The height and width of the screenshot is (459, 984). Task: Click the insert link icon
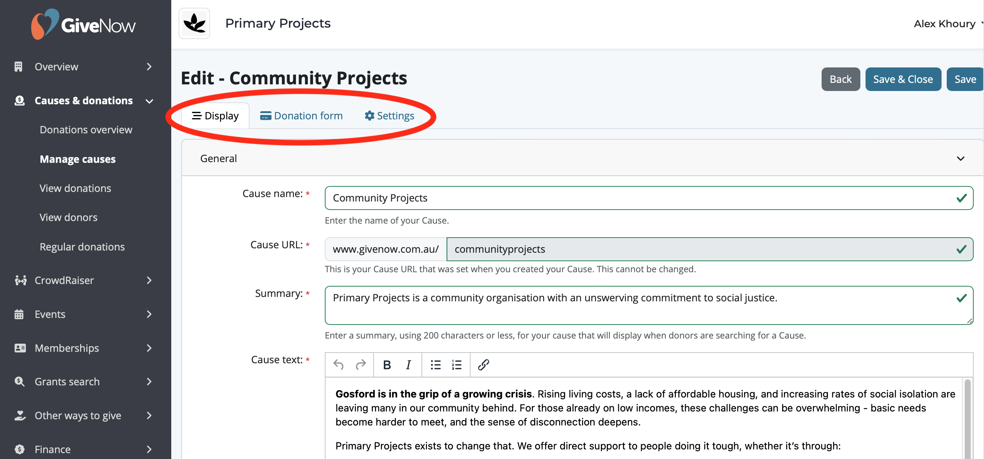[483, 365]
